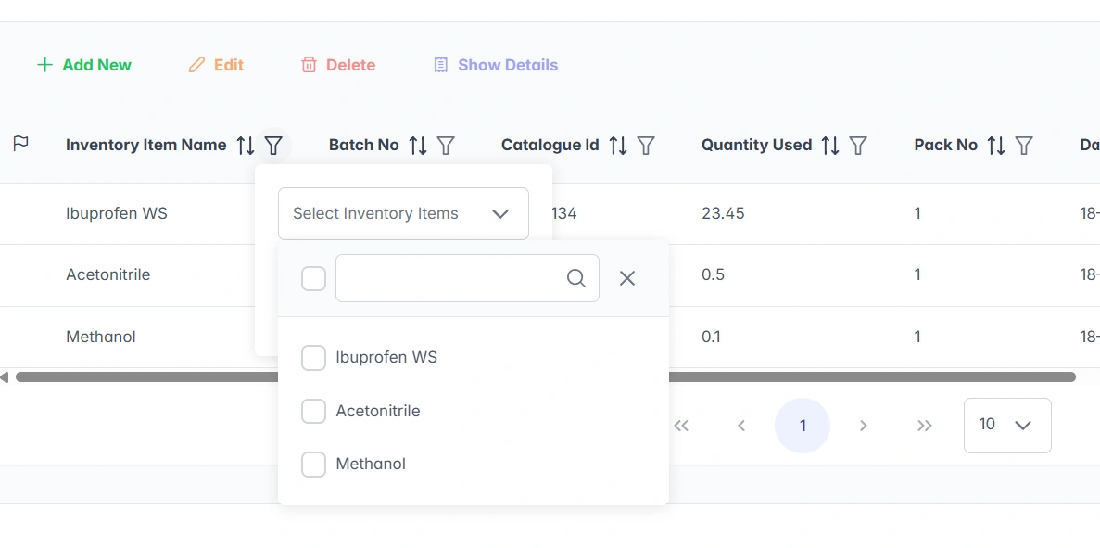Close the inventory items filter panel
Viewport: 1100px width, 548px height.
627,278
